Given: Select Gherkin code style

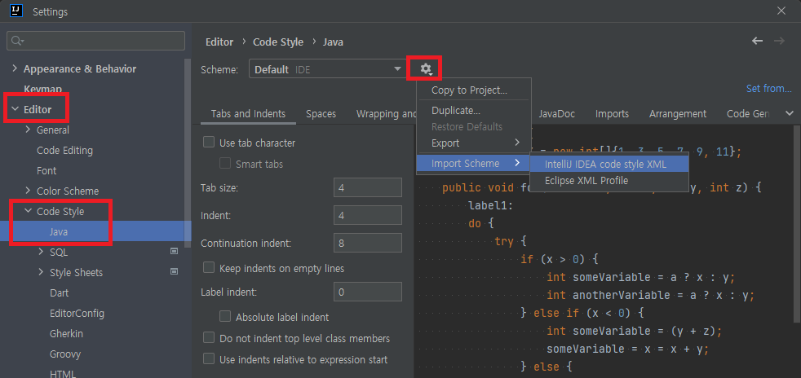Looking at the screenshot, I should pyautogui.click(x=66, y=334).
